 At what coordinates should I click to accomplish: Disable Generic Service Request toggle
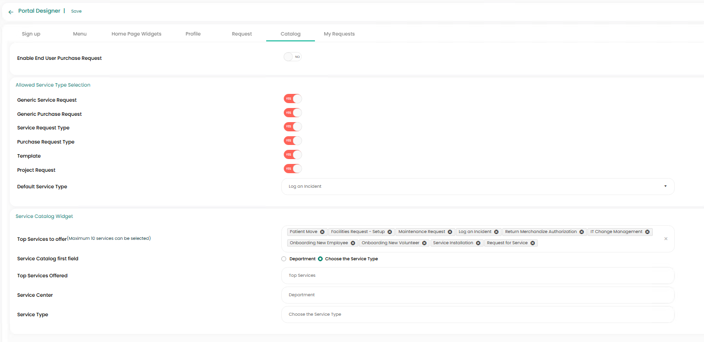pyautogui.click(x=293, y=99)
